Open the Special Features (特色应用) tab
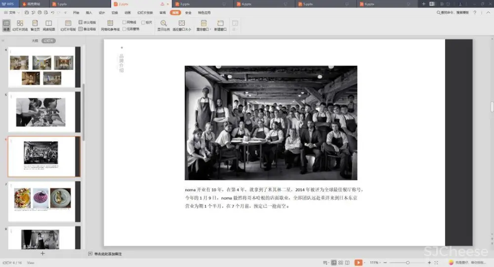The height and width of the screenshot is (267, 494). 204,13
